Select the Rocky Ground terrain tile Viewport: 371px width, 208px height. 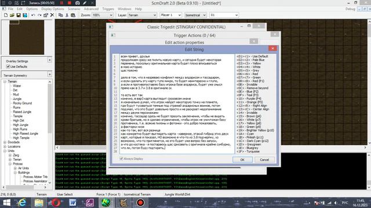tap(22, 103)
